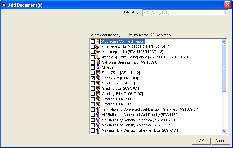Open the Laboratory dropdown list

225,13
